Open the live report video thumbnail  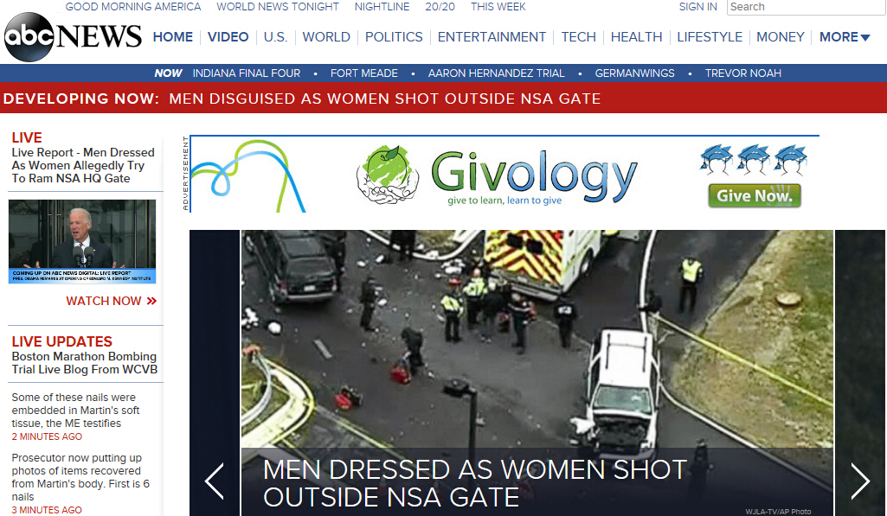[x=82, y=241]
